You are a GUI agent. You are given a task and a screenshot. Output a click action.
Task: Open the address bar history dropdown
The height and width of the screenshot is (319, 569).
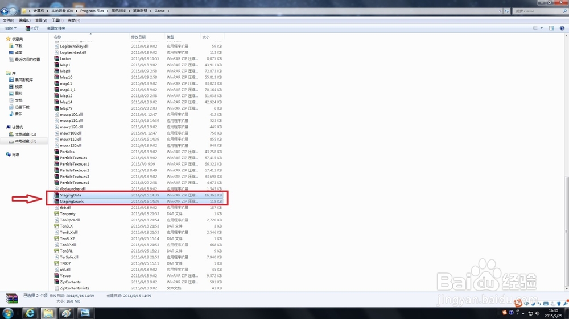(500, 11)
